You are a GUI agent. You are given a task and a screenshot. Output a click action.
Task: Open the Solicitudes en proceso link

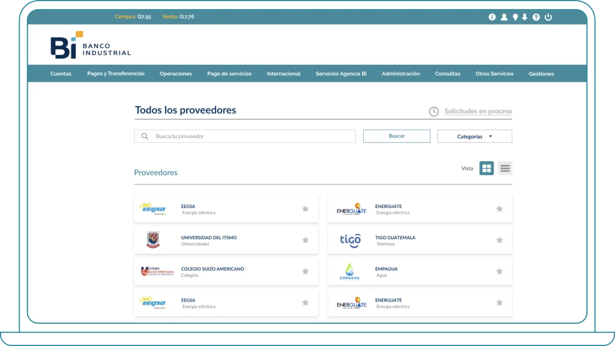(x=477, y=111)
